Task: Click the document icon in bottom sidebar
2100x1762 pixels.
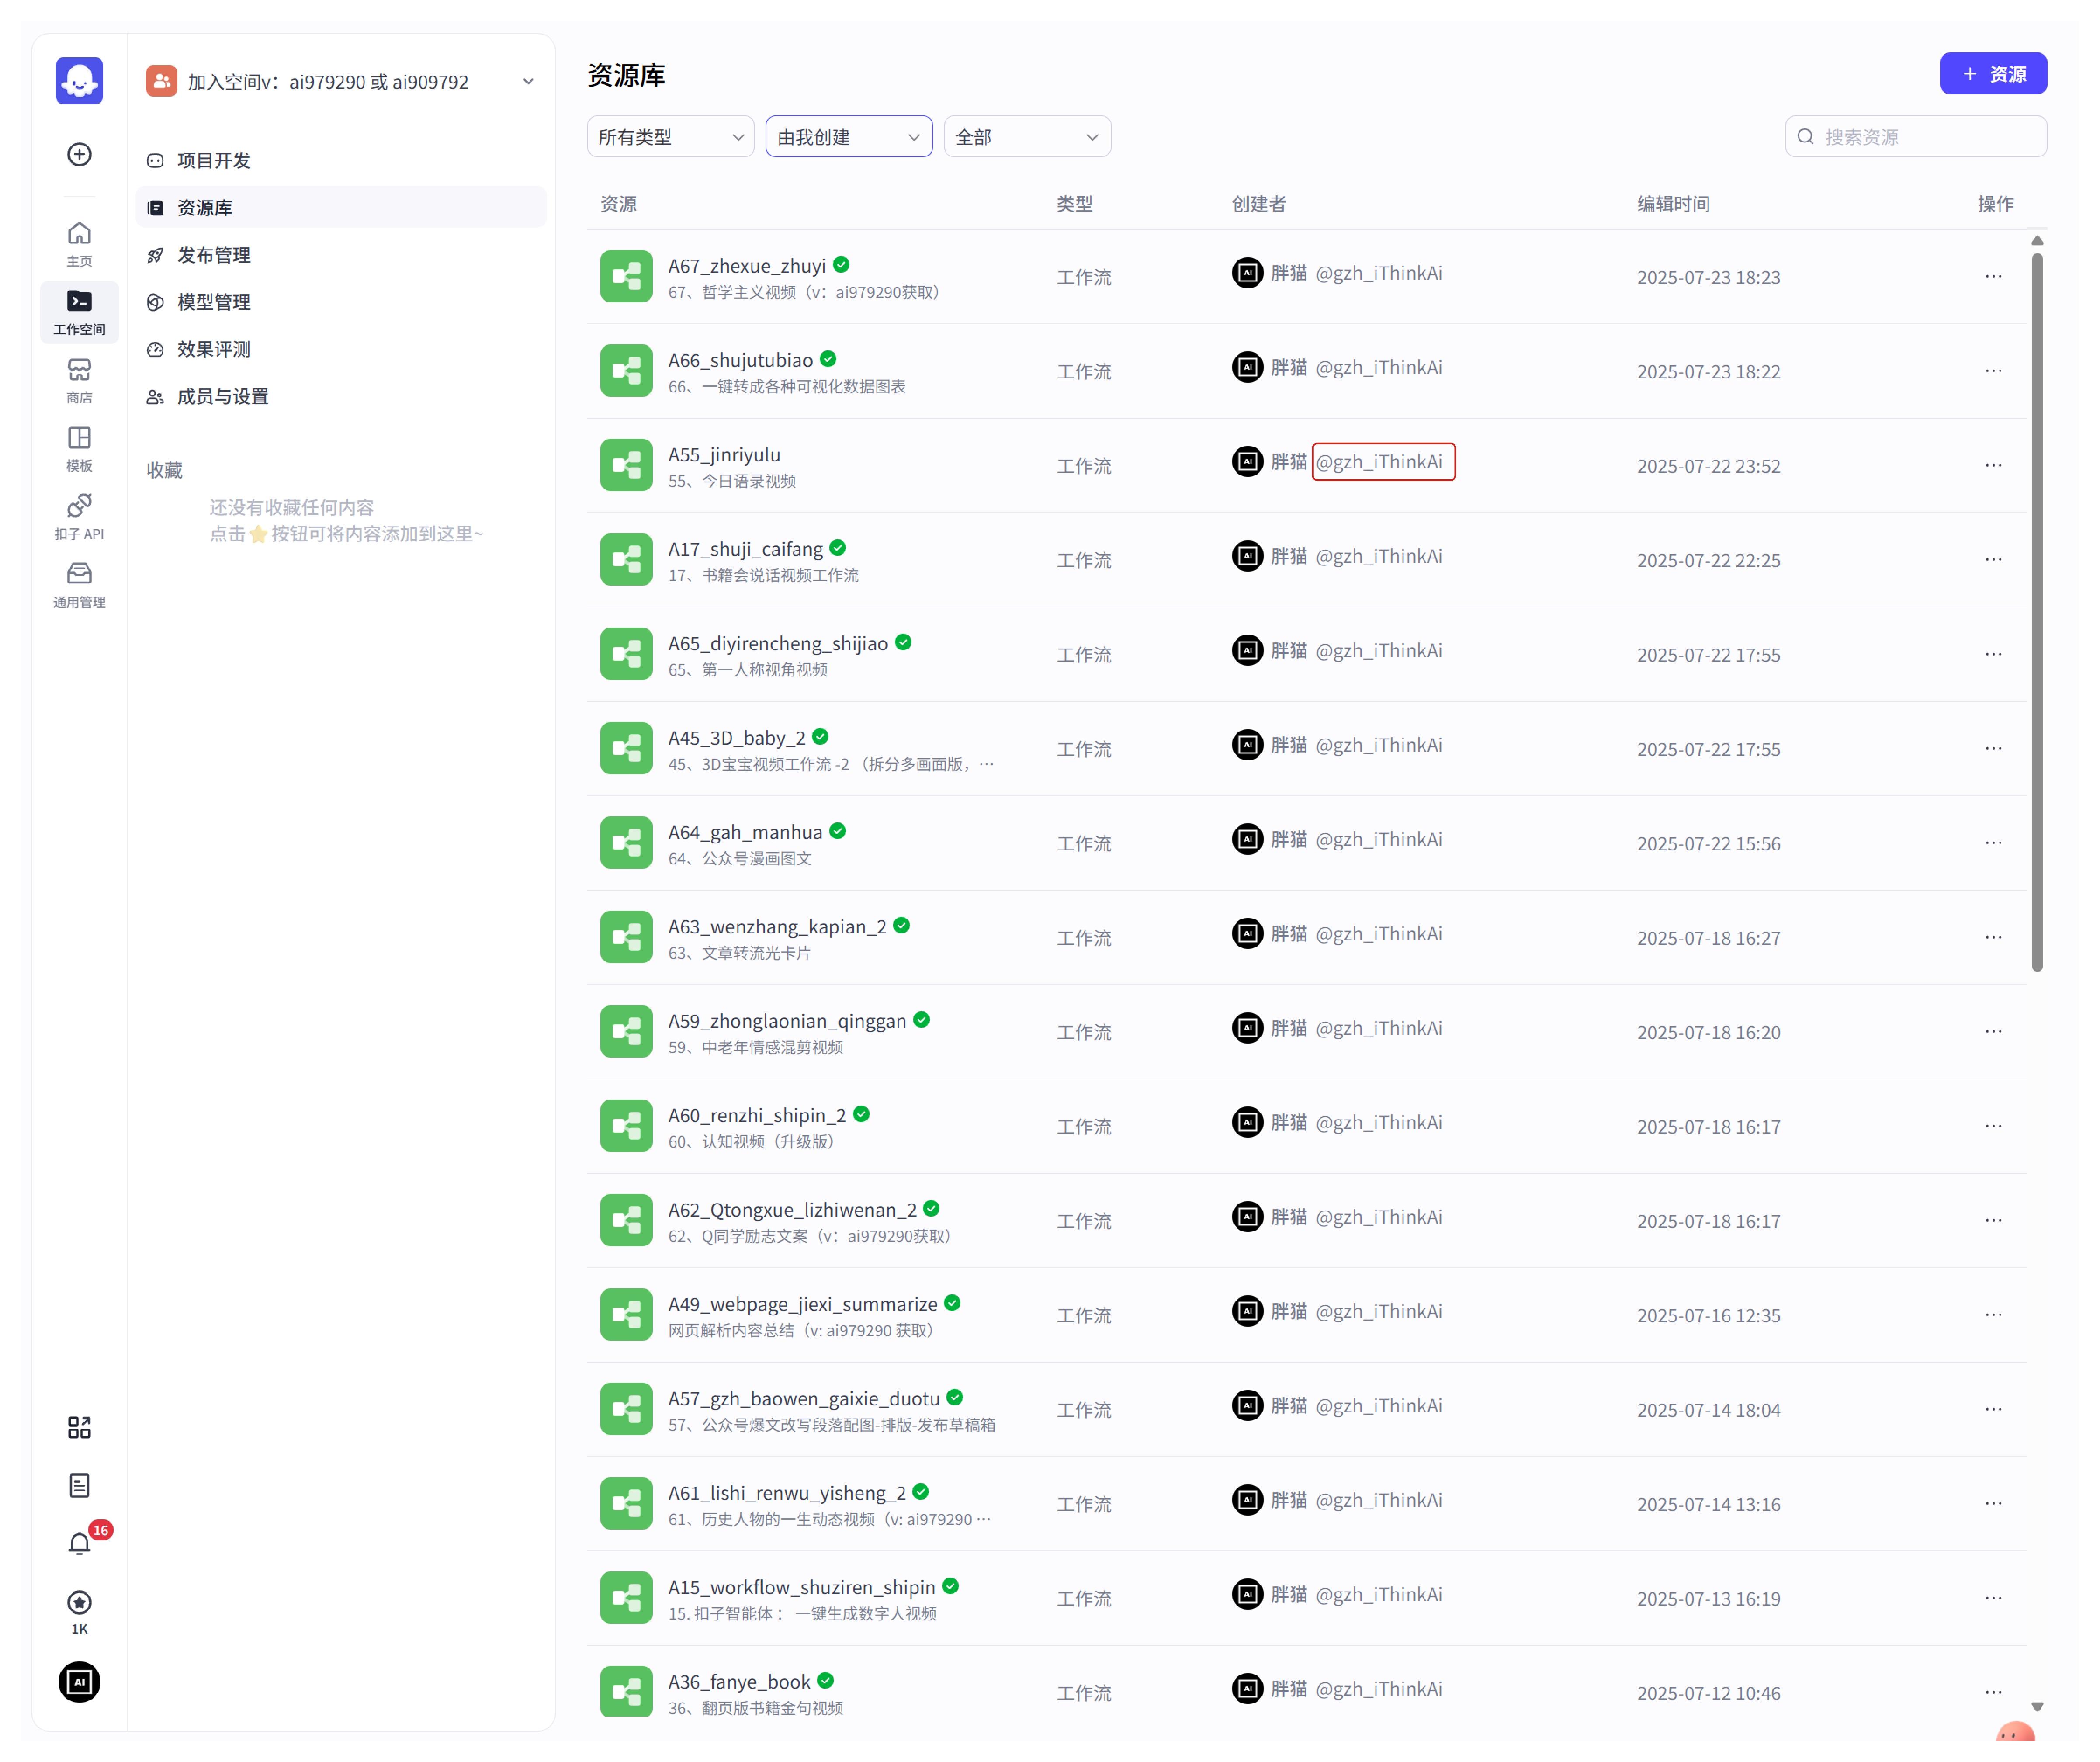Action: tap(79, 1485)
